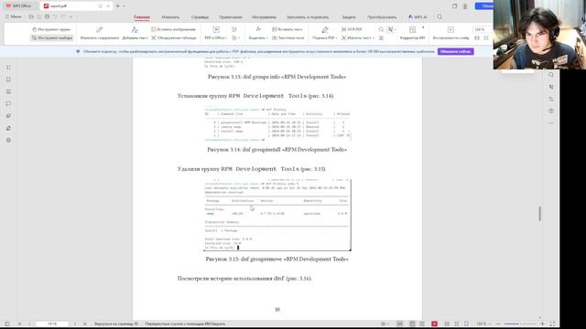Open the settings sliders icon in right sidebar
Viewport: 586px width, 329px height.
click(551, 99)
